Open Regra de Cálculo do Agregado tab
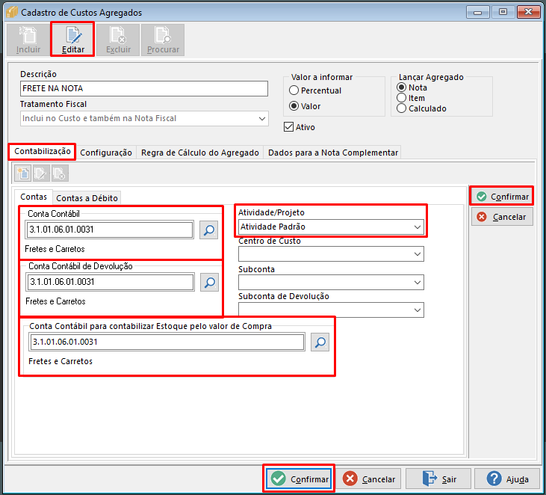This screenshot has height=495, width=546. 200,153
